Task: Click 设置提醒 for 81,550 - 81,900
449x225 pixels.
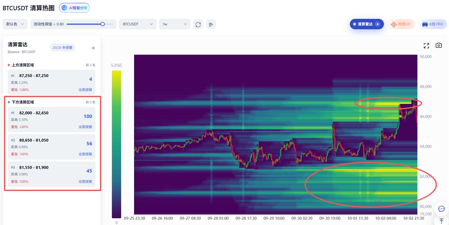Action: click(x=85, y=182)
